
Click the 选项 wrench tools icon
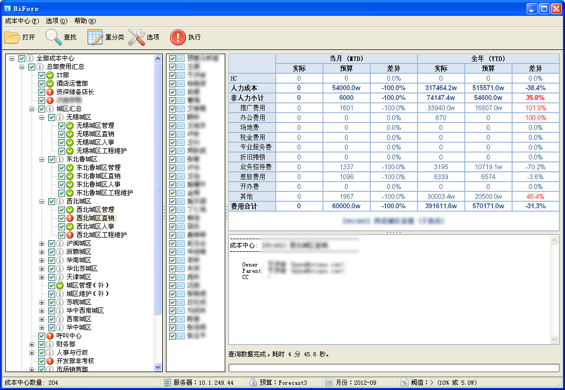(x=136, y=37)
